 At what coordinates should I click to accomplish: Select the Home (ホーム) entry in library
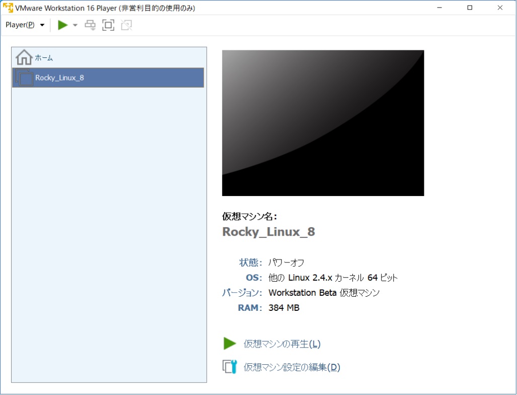pyautogui.click(x=108, y=57)
